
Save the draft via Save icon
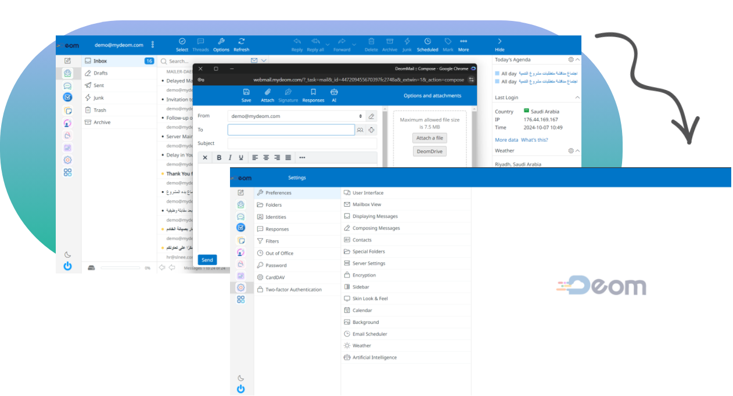246,95
